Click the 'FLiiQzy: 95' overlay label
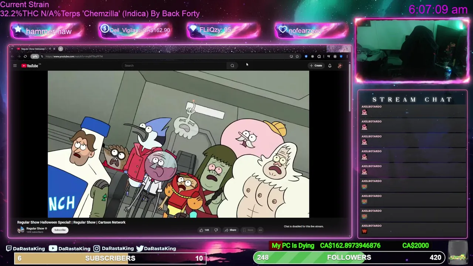Image resolution: width=473 pixels, height=266 pixels. click(215, 30)
